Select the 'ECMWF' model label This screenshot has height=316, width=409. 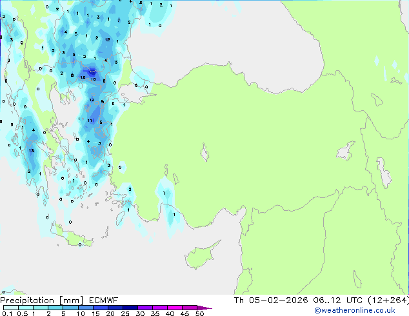pyautogui.click(x=104, y=301)
